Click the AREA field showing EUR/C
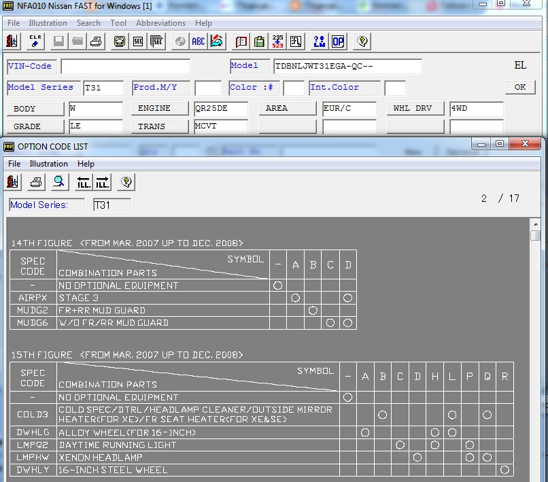This screenshot has width=548, height=482. (349, 109)
